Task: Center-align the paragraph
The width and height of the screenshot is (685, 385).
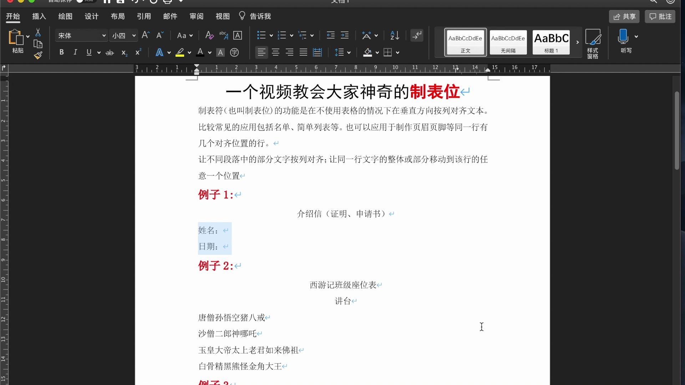Action: 275,52
